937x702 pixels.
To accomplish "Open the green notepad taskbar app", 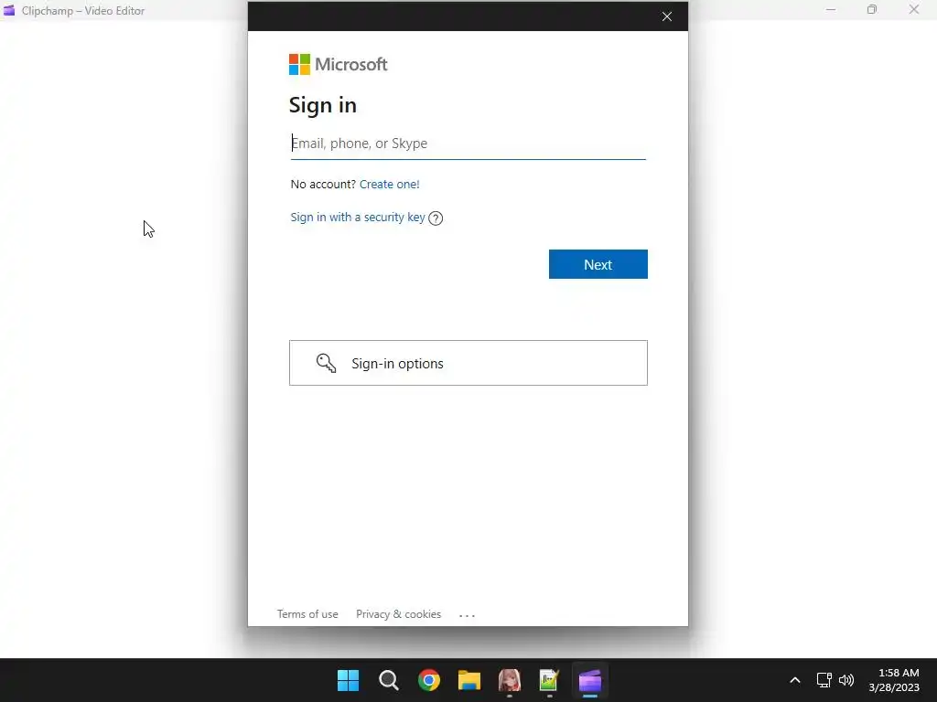I will point(549,680).
